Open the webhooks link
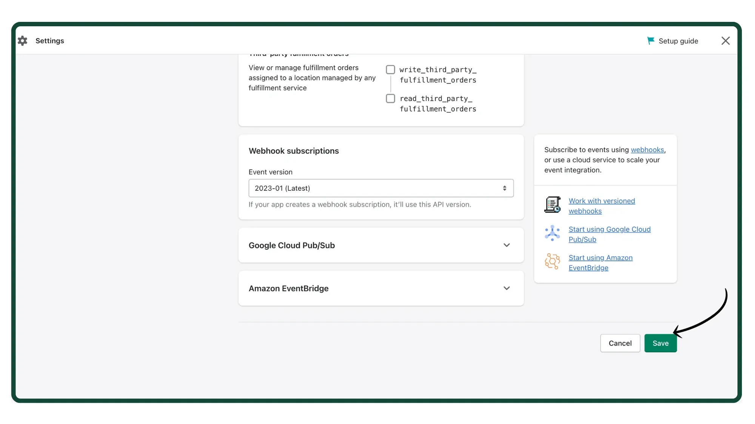 647,150
